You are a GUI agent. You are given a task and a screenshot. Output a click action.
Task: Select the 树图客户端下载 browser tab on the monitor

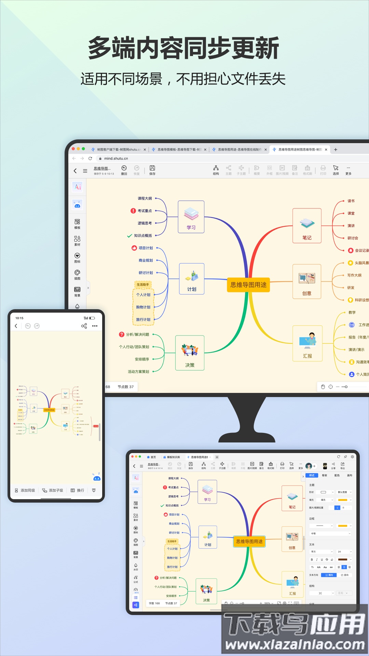(x=118, y=150)
